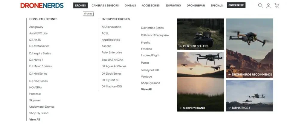
Task: Open the Cameras & Sensors menu
Action: 105,5
